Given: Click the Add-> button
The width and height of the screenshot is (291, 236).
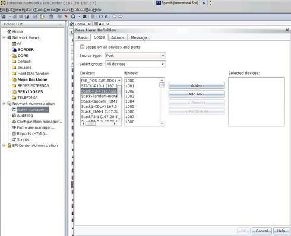Looking at the screenshot, I should [x=197, y=85].
